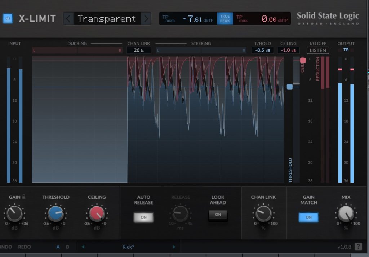Switch to preset slot B
The image size is (369, 257).
pyautogui.click(x=67, y=247)
